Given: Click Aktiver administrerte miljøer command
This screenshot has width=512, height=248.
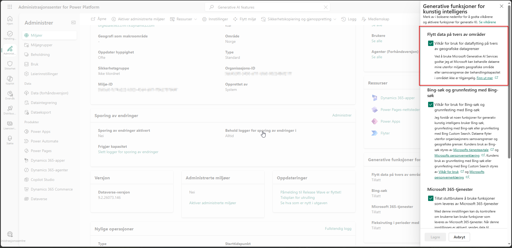Looking at the screenshot, I should click(x=138, y=19).
